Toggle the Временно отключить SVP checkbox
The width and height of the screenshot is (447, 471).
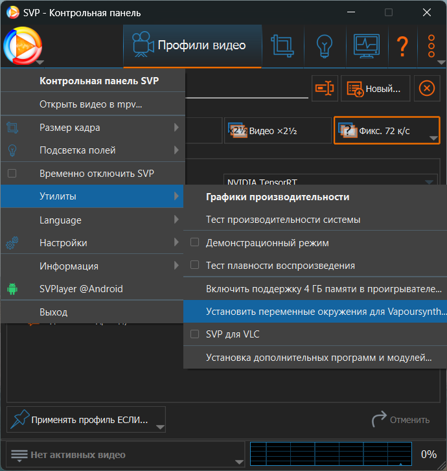coord(12,174)
